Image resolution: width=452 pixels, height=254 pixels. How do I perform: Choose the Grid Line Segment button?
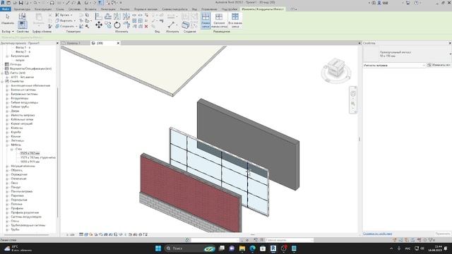(x=219, y=20)
